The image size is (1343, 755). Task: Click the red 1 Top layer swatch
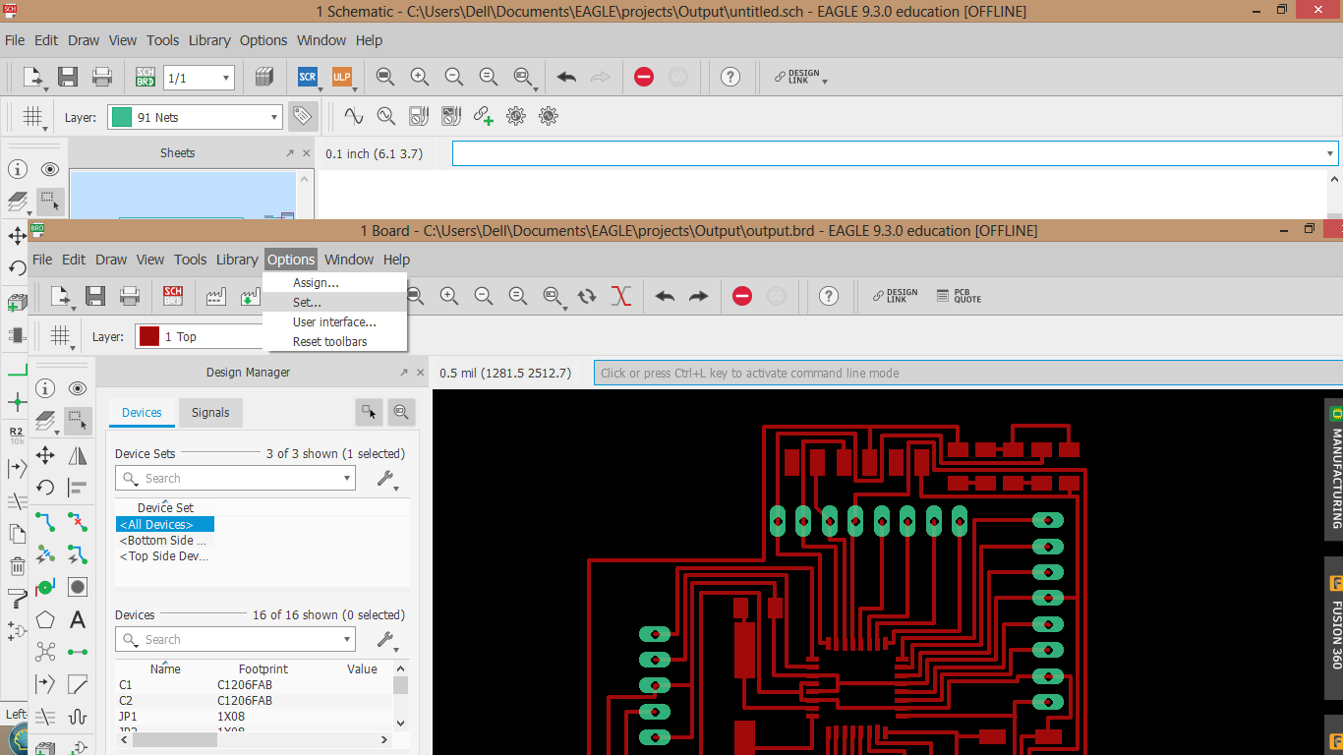tap(149, 336)
